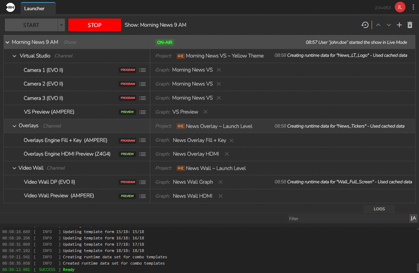Viewport: 419px width, 273px height.
Task: Collapse the Virtual Studio channel
Action: [x=15, y=56]
